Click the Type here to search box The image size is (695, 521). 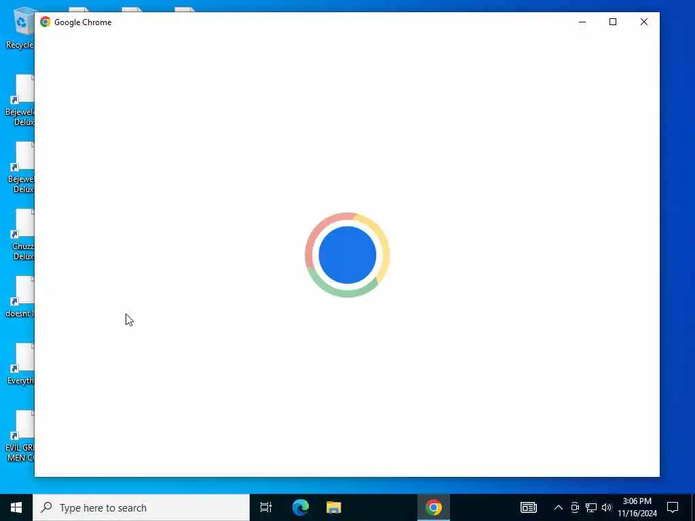pyautogui.click(x=141, y=507)
